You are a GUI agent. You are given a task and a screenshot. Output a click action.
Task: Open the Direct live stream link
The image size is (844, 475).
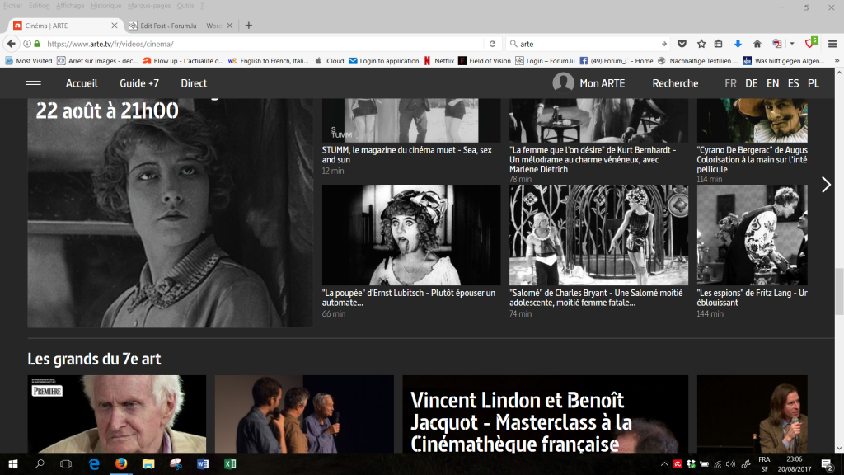[194, 83]
